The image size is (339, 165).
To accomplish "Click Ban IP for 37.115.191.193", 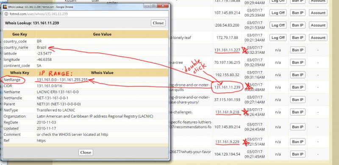I will tap(297, 100).
